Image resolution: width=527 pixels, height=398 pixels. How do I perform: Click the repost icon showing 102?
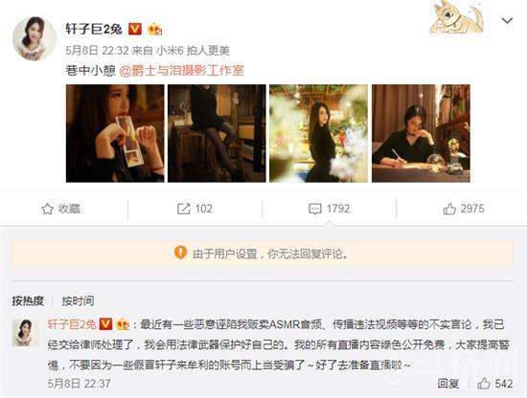[x=184, y=209]
